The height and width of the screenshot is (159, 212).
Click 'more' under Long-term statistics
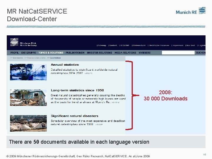click(x=115, y=102)
